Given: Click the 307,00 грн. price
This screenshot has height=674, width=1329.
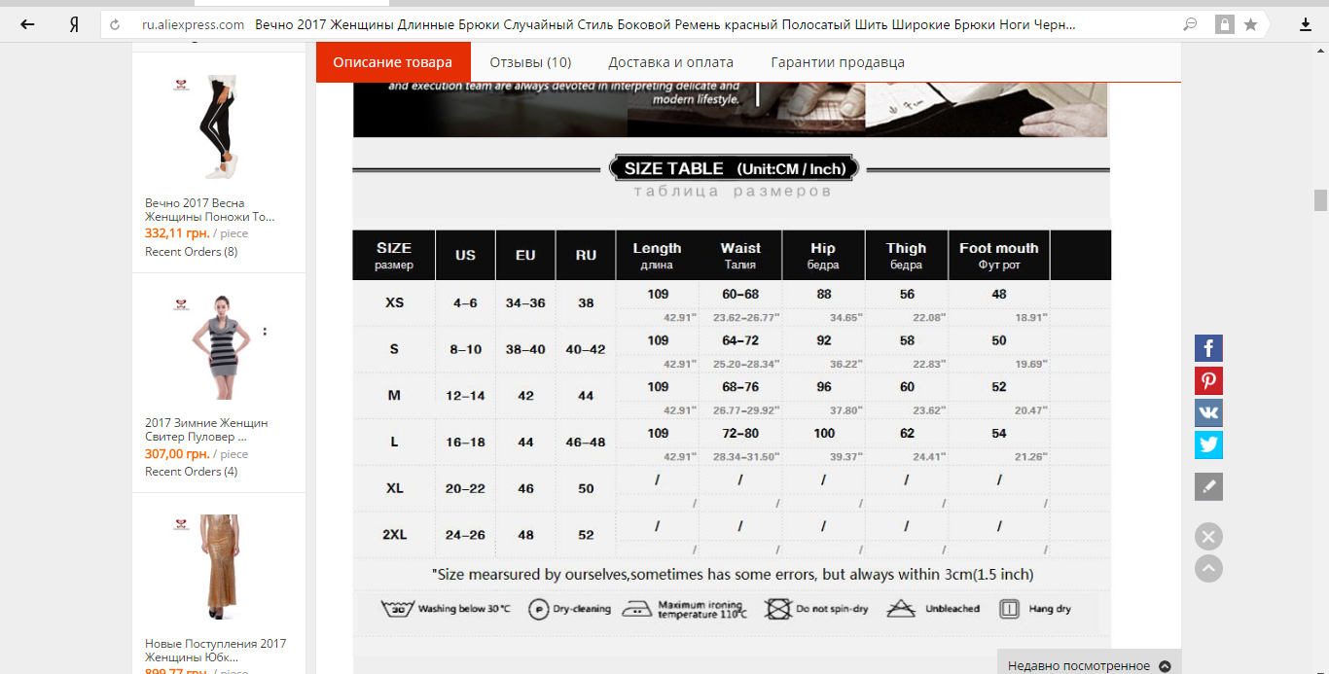Looking at the screenshot, I should pyautogui.click(x=177, y=454).
